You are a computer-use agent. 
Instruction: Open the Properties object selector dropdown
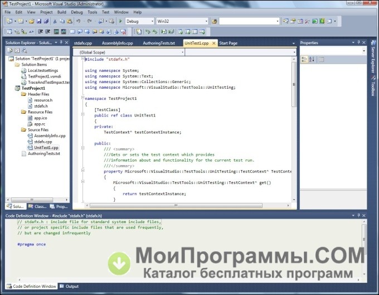(364, 51)
